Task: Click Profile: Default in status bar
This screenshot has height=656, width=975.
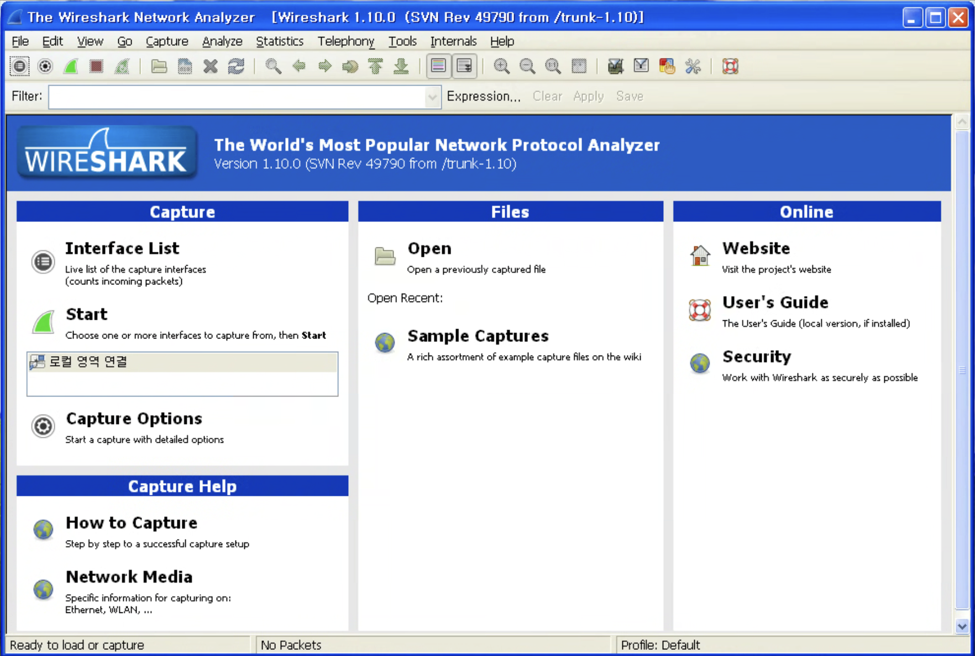Action: [661, 645]
